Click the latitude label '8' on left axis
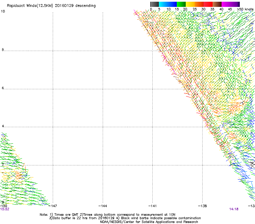 click(x=3, y=50)
